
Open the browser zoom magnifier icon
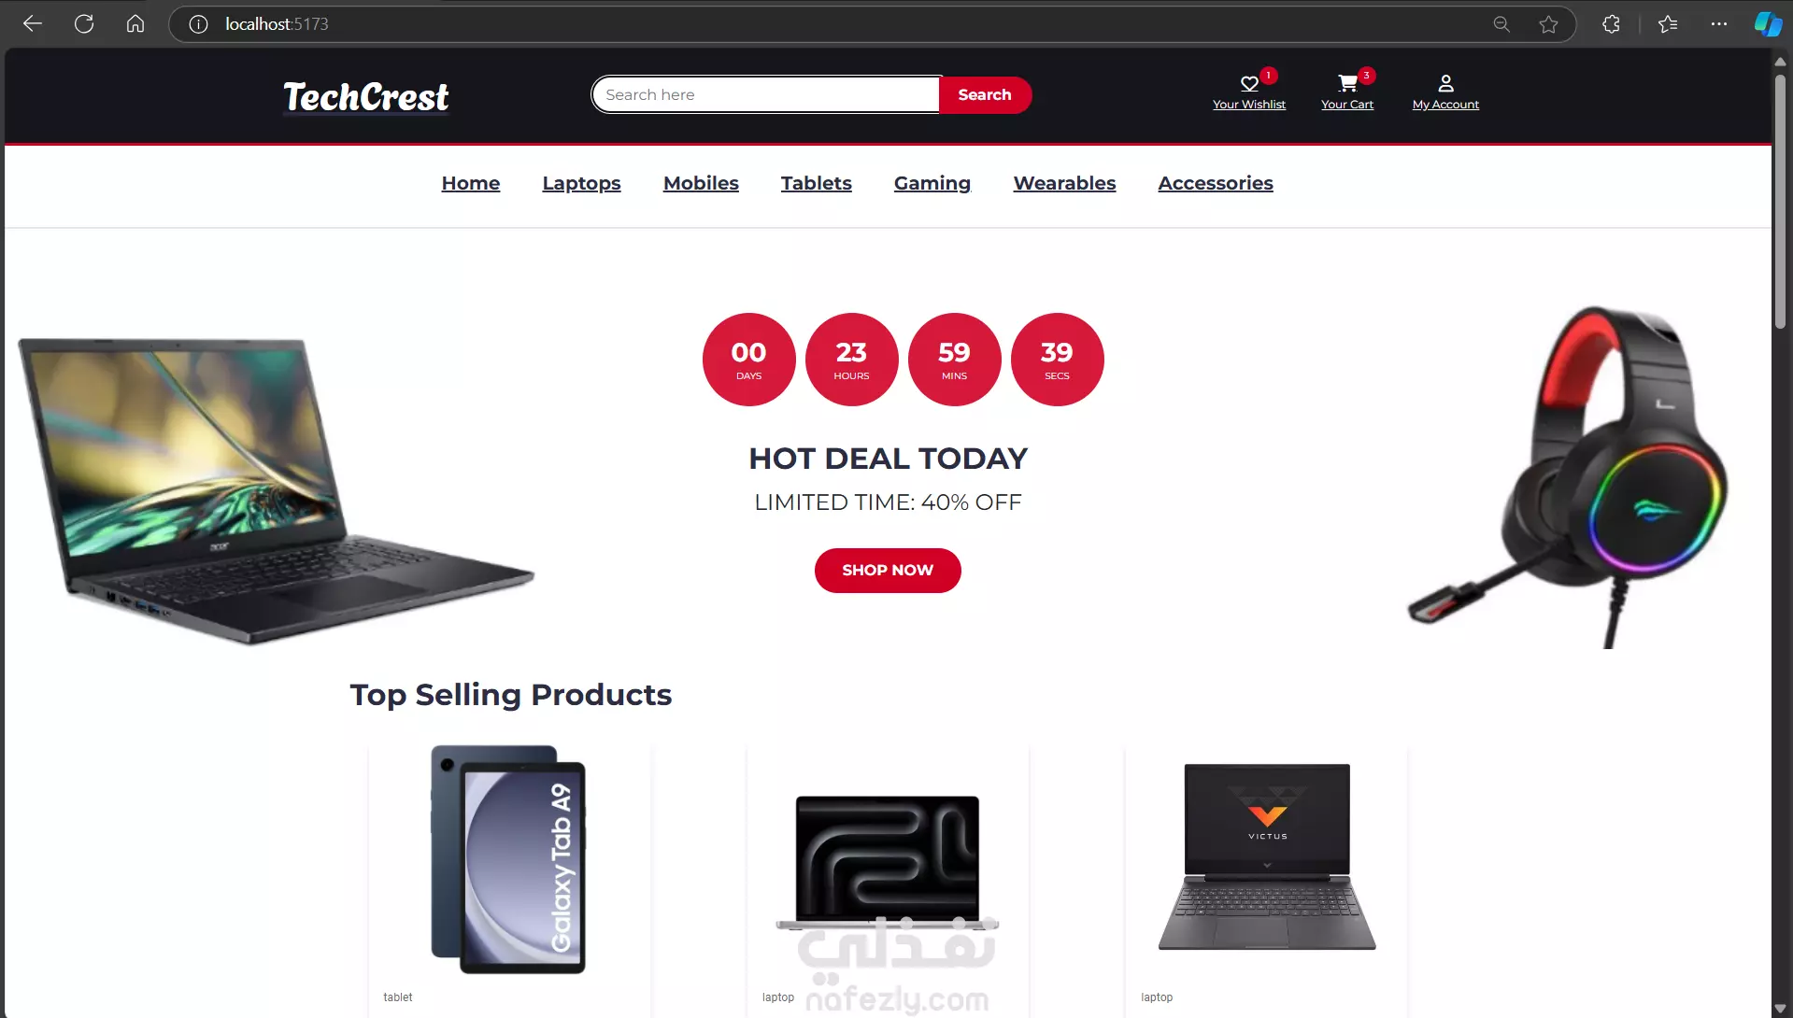[1501, 24]
